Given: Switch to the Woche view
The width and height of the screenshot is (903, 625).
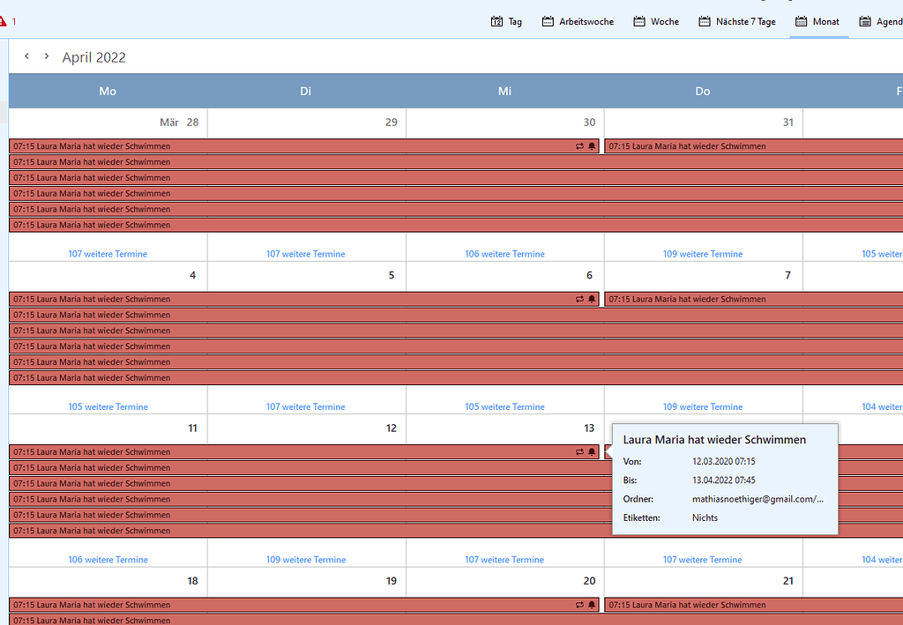Looking at the screenshot, I should [656, 21].
